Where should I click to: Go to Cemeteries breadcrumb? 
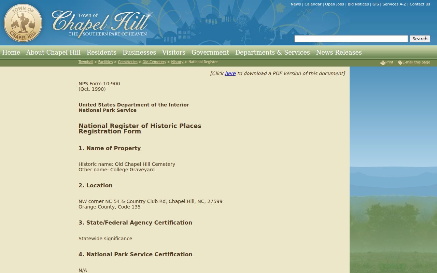(128, 62)
